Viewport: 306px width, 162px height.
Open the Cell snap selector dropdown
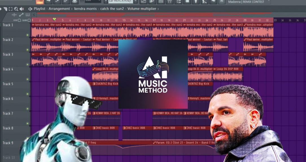point(93,1)
